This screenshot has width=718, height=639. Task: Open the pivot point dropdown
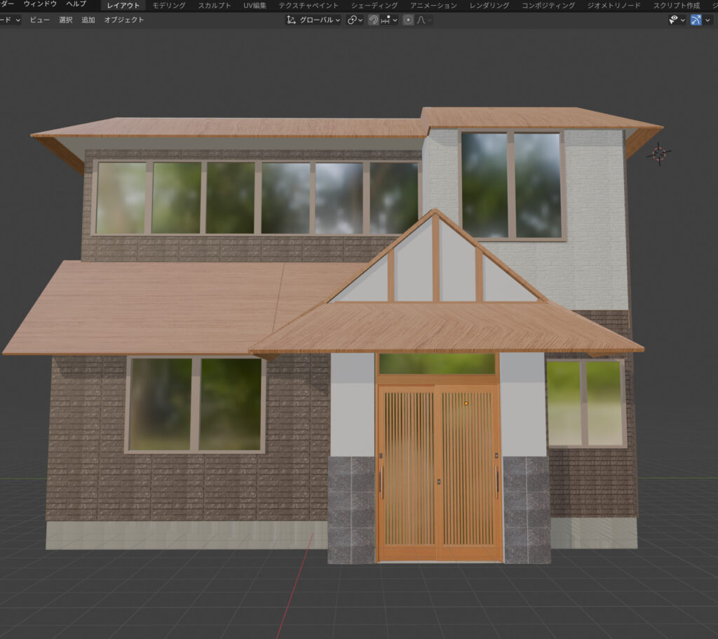click(355, 20)
